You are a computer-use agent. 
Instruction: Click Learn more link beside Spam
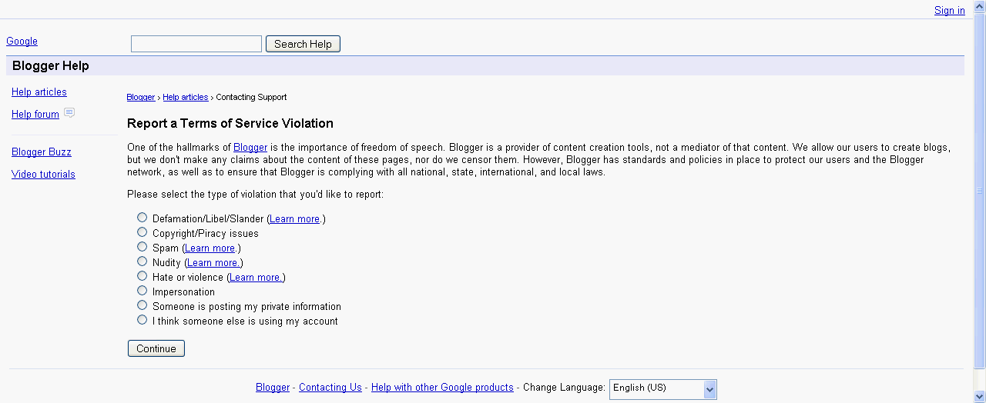(210, 248)
